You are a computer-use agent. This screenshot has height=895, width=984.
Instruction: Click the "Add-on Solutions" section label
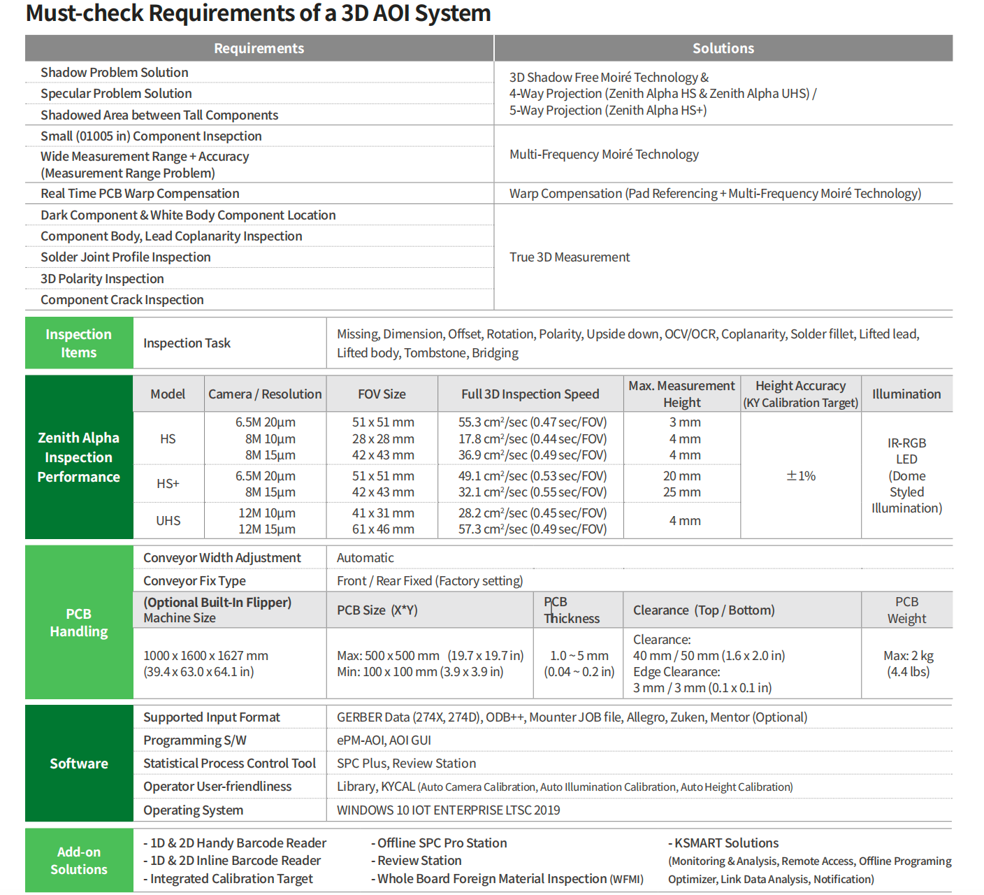coord(78,861)
